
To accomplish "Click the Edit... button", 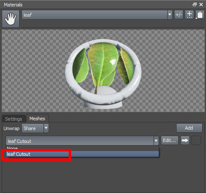I will (x=169, y=140).
